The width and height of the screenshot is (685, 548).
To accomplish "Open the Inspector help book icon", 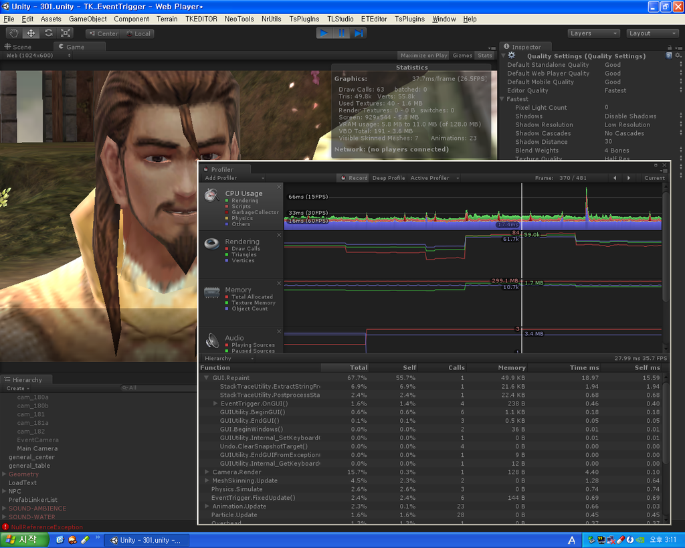I will tap(668, 56).
